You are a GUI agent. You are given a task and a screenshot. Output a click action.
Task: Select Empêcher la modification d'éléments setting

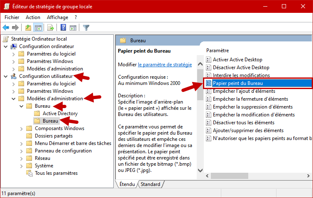[x=254, y=115]
